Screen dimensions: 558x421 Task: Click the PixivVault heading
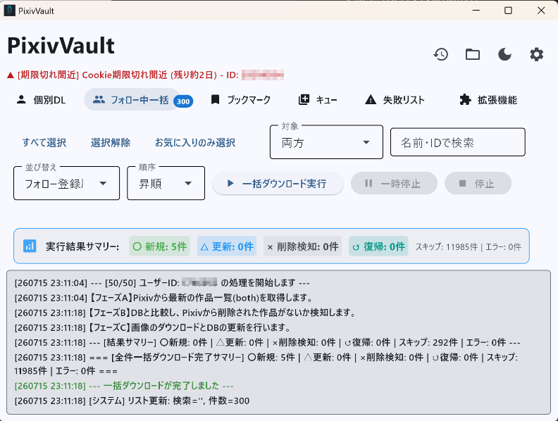coord(61,46)
